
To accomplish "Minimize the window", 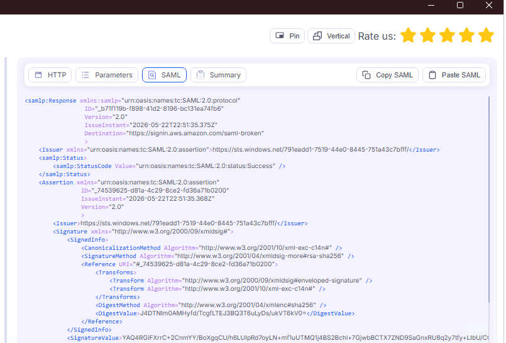I will [x=431, y=5].
